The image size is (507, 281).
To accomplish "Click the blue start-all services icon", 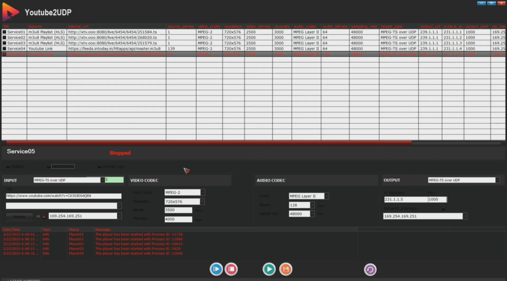I will tap(216, 269).
